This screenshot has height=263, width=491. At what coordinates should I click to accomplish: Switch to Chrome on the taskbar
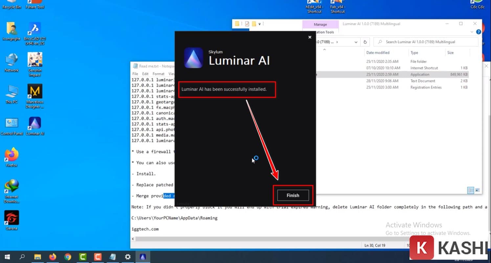[x=68, y=257]
